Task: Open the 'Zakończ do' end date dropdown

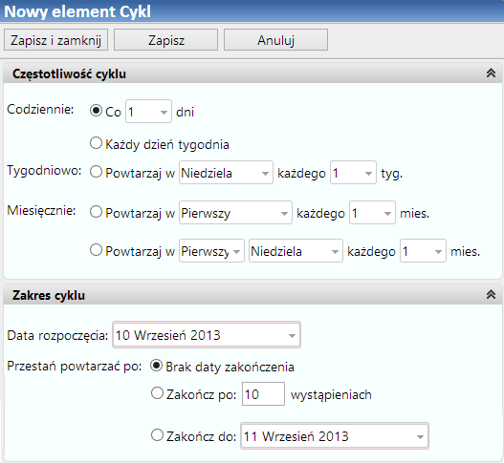Action: [335, 435]
